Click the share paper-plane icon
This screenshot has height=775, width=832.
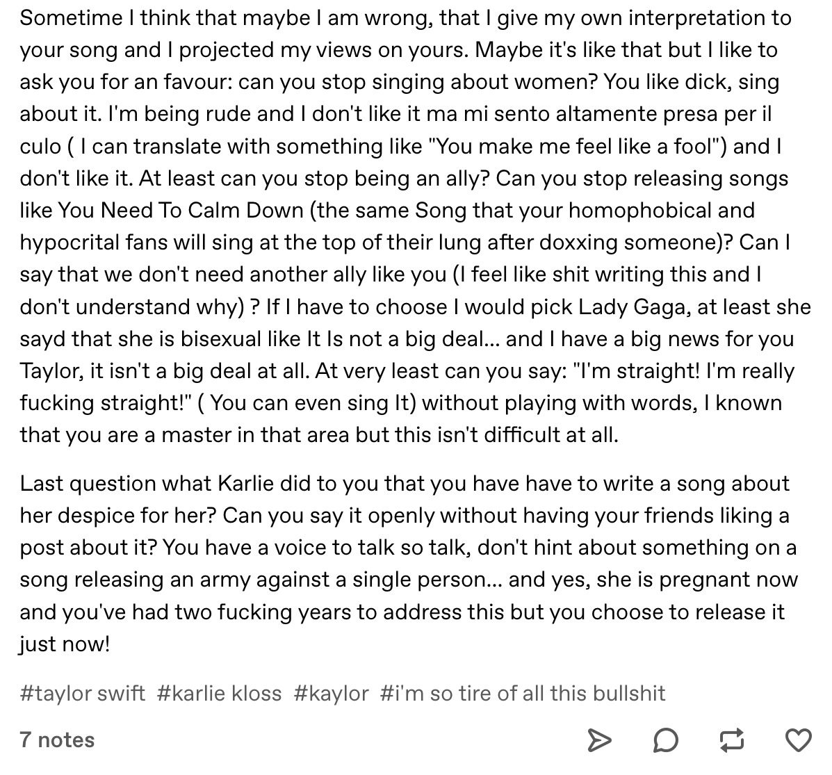click(600, 740)
